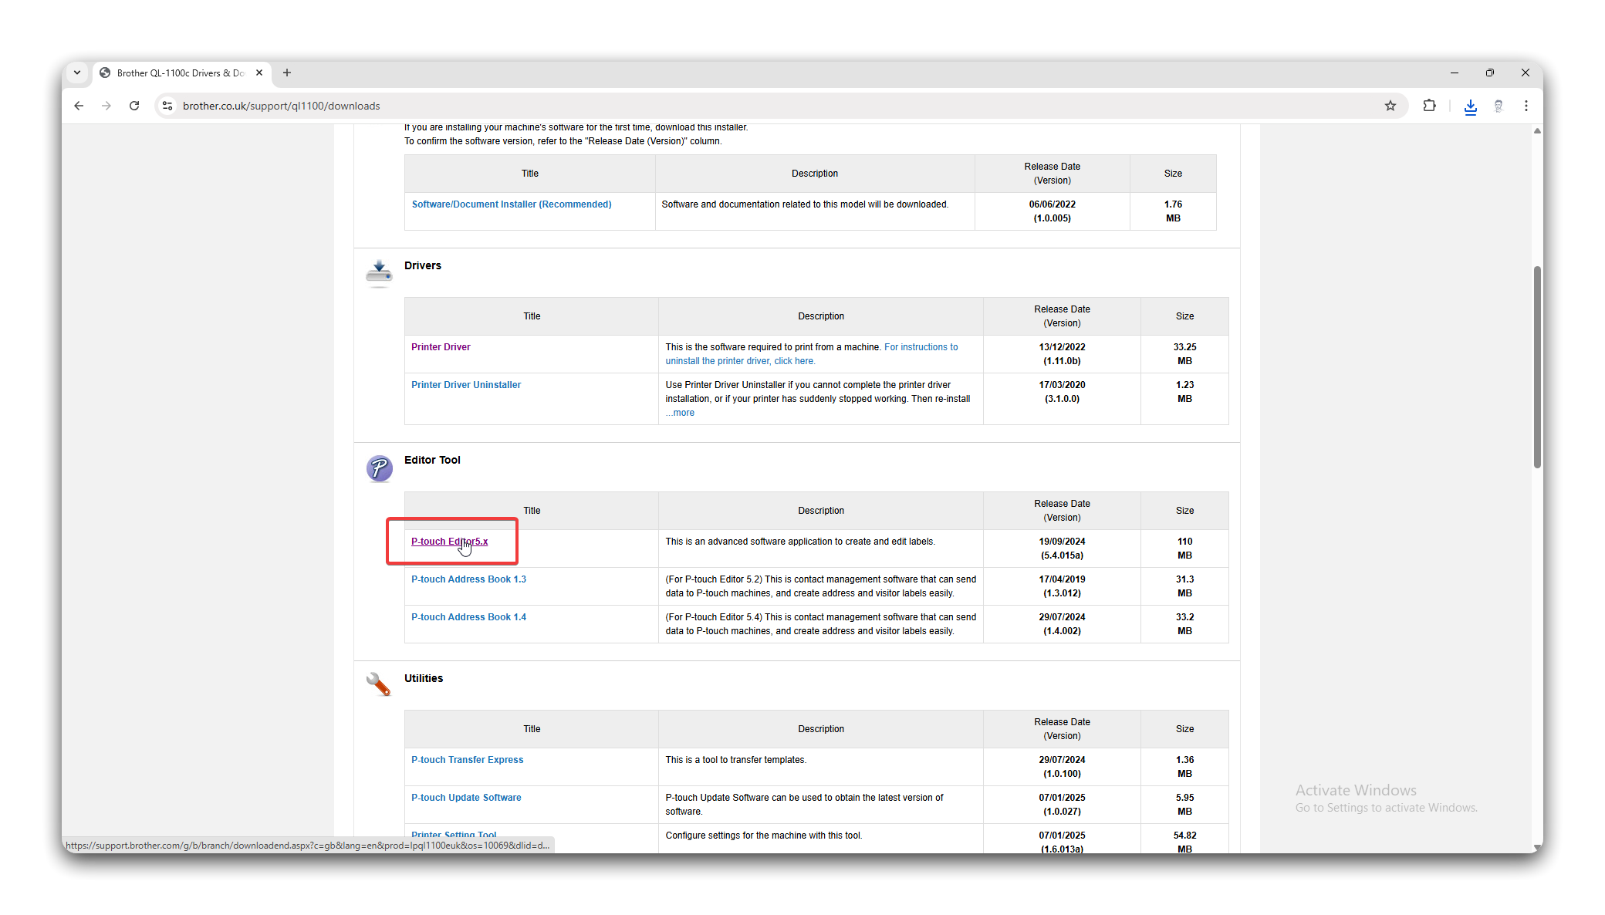Viewport: 1605px width, 915px height.
Task: Open the Printer Driver Uninstaller link
Action: click(465, 385)
